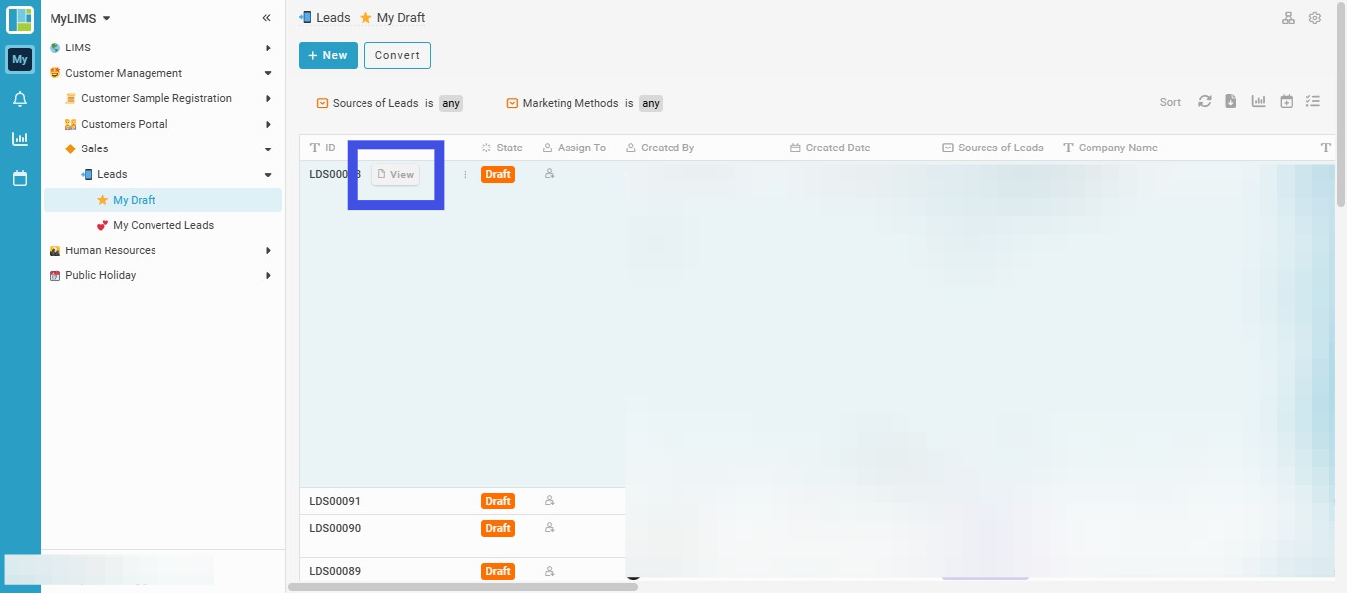The width and height of the screenshot is (1347, 593).
Task: Refresh the leads list
Action: 1204,101
